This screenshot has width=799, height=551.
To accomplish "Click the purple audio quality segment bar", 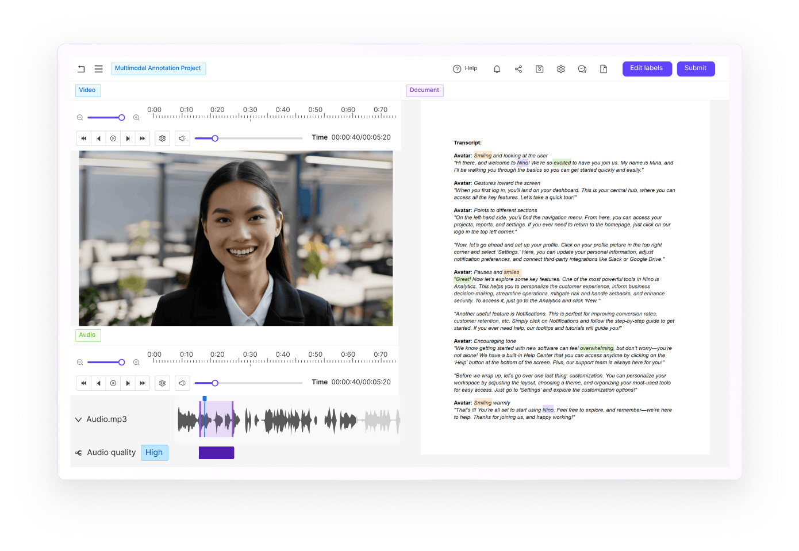I will [216, 453].
